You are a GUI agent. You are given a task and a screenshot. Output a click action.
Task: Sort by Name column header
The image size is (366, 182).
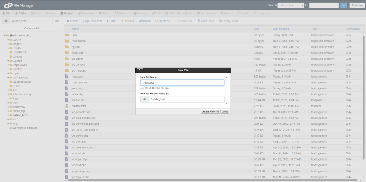coord(75,29)
